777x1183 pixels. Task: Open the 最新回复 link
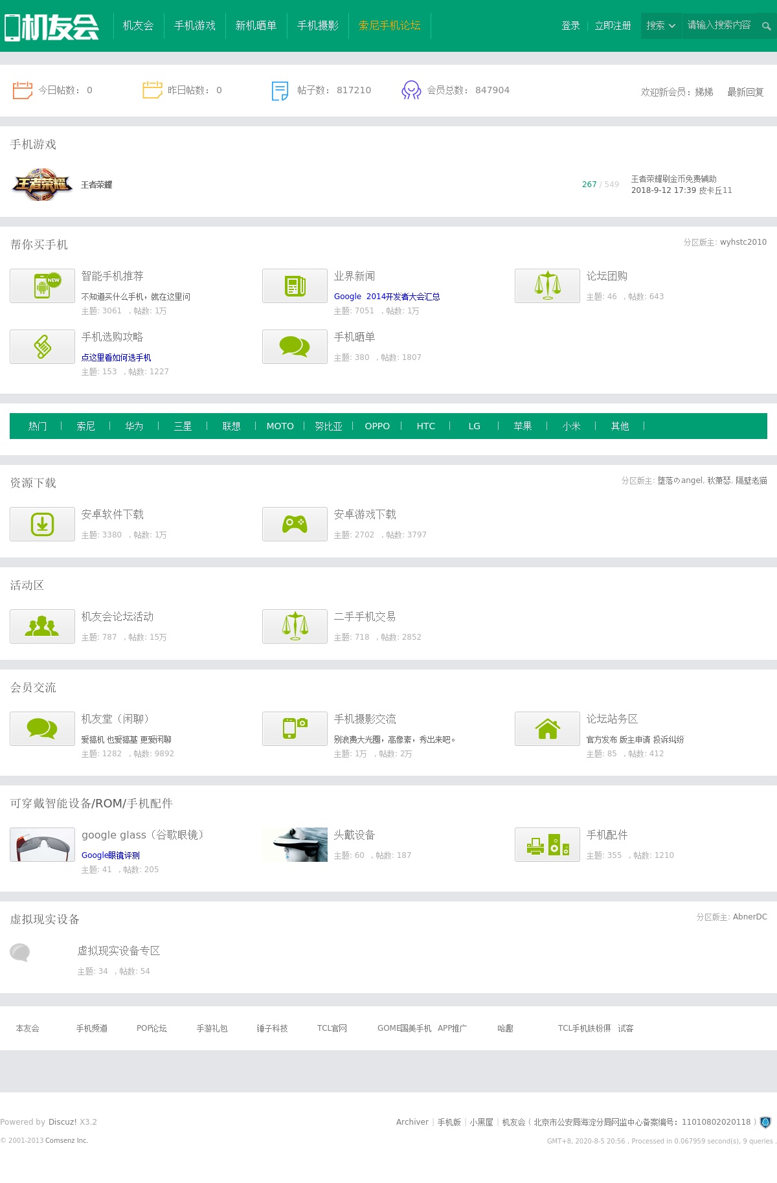[x=745, y=92]
